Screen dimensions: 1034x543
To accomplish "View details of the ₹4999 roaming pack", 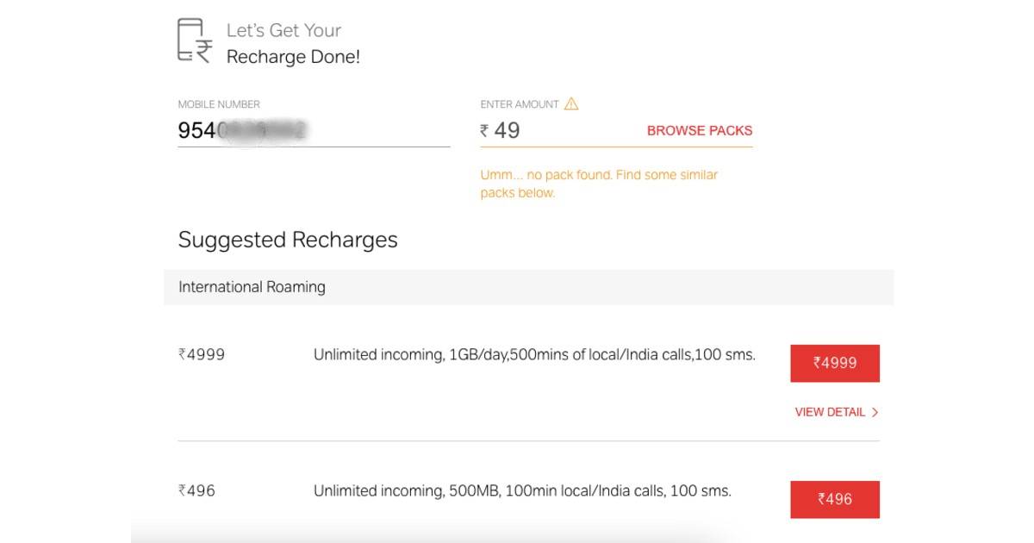I will coord(830,412).
